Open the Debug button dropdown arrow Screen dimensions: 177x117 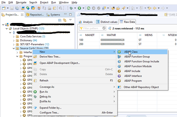coord(75,8)
